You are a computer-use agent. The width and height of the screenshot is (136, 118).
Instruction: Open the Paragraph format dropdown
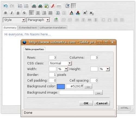(x=38, y=20)
